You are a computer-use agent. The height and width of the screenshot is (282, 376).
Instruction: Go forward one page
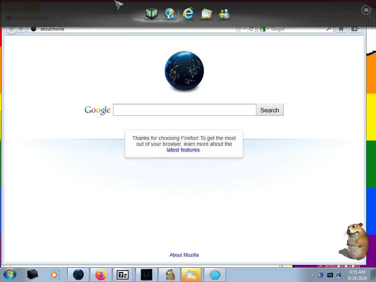point(21,29)
